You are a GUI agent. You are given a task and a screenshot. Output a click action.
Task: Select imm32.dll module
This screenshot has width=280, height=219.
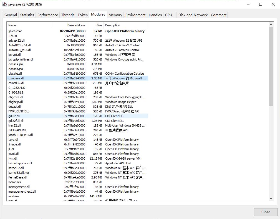click(x=77, y=125)
